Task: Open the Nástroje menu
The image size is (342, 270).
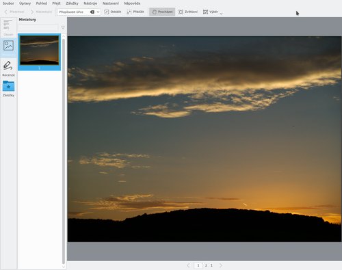Action: click(x=90, y=3)
